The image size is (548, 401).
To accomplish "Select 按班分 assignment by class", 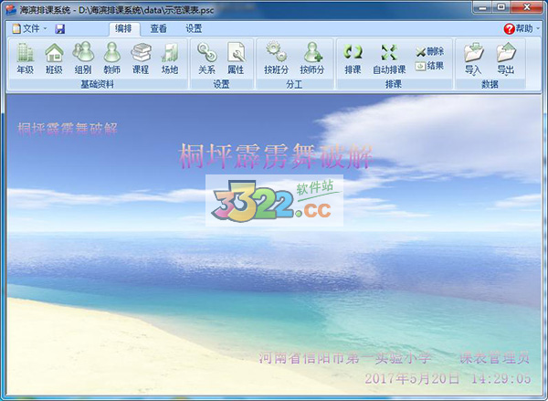I will [276, 58].
